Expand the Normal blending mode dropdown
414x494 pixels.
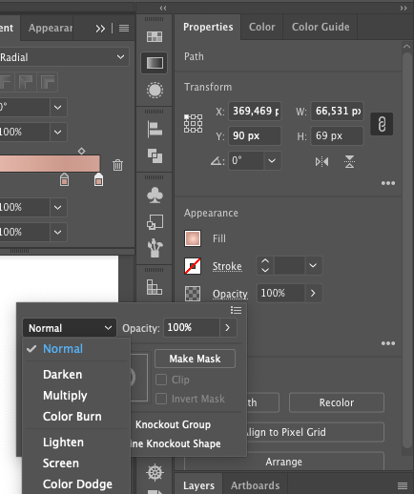coord(70,328)
